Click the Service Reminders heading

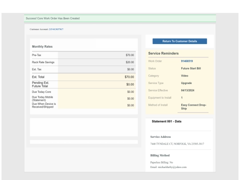click(163, 53)
